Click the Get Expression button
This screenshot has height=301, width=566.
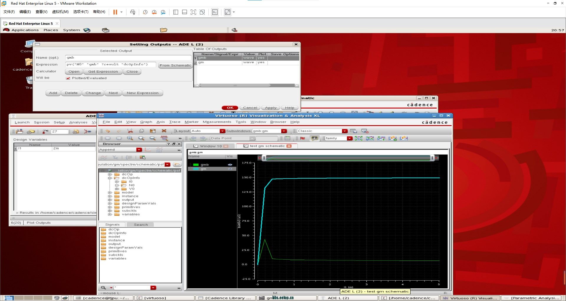pyautogui.click(x=103, y=71)
